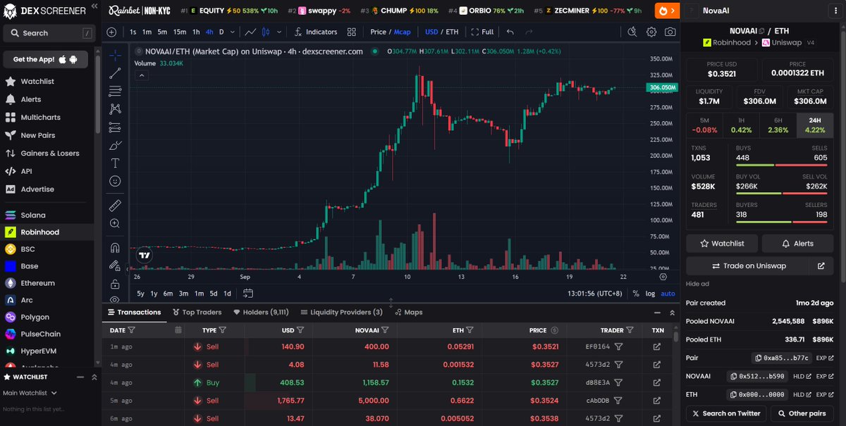Image resolution: width=846 pixels, height=426 pixels.
Task: Select the crosshair cursor tool
Action: pyautogui.click(x=115, y=55)
